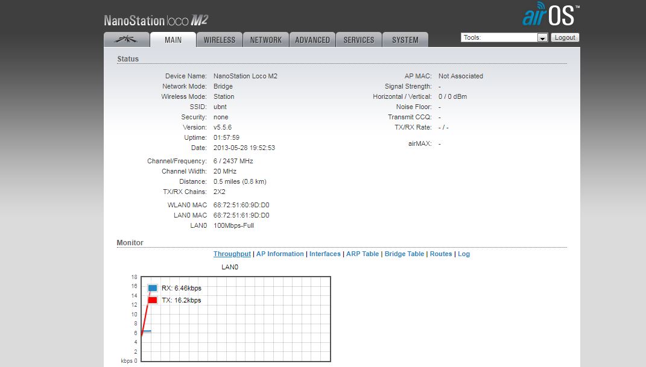Image resolution: width=646 pixels, height=367 pixels.
Task: Click the SSID value ubnt
Action: 220,107
